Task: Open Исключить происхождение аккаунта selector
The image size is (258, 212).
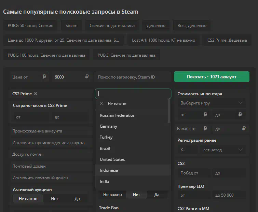Action: [51, 143]
